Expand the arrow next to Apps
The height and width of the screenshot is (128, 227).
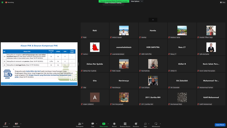pyautogui.click(x=149, y=124)
